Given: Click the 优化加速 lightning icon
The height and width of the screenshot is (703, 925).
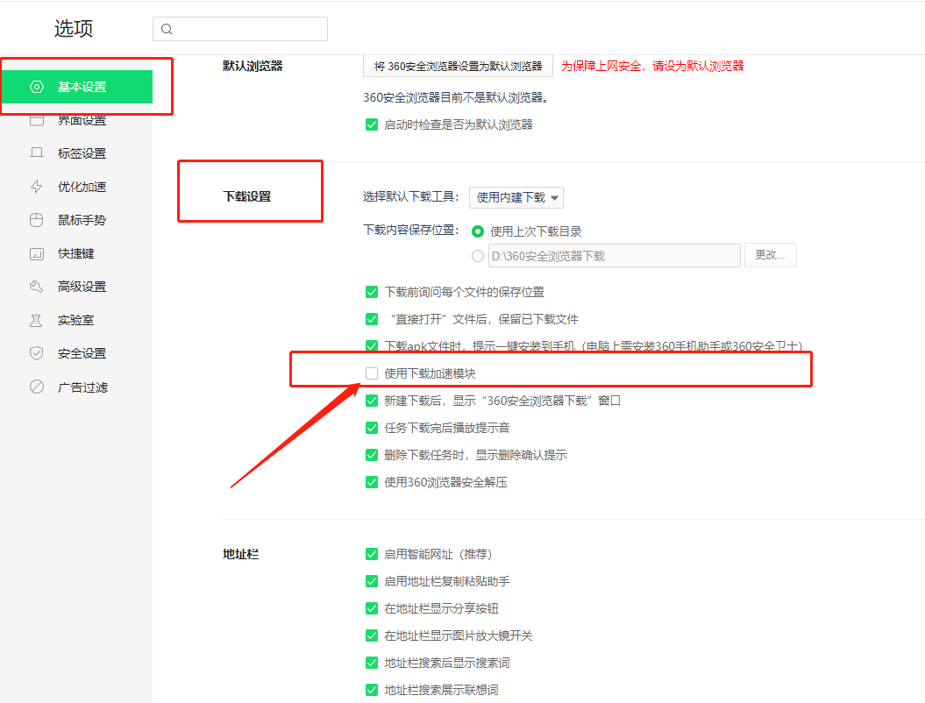Looking at the screenshot, I should tap(37, 187).
